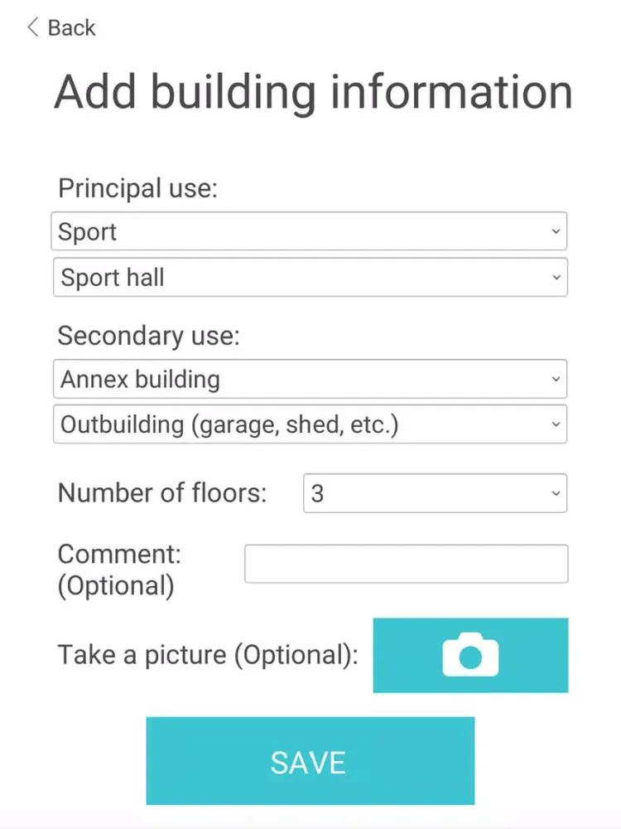621x829 pixels.
Task: Click inside the optional Comment field
Action: [x=406, y=564]
